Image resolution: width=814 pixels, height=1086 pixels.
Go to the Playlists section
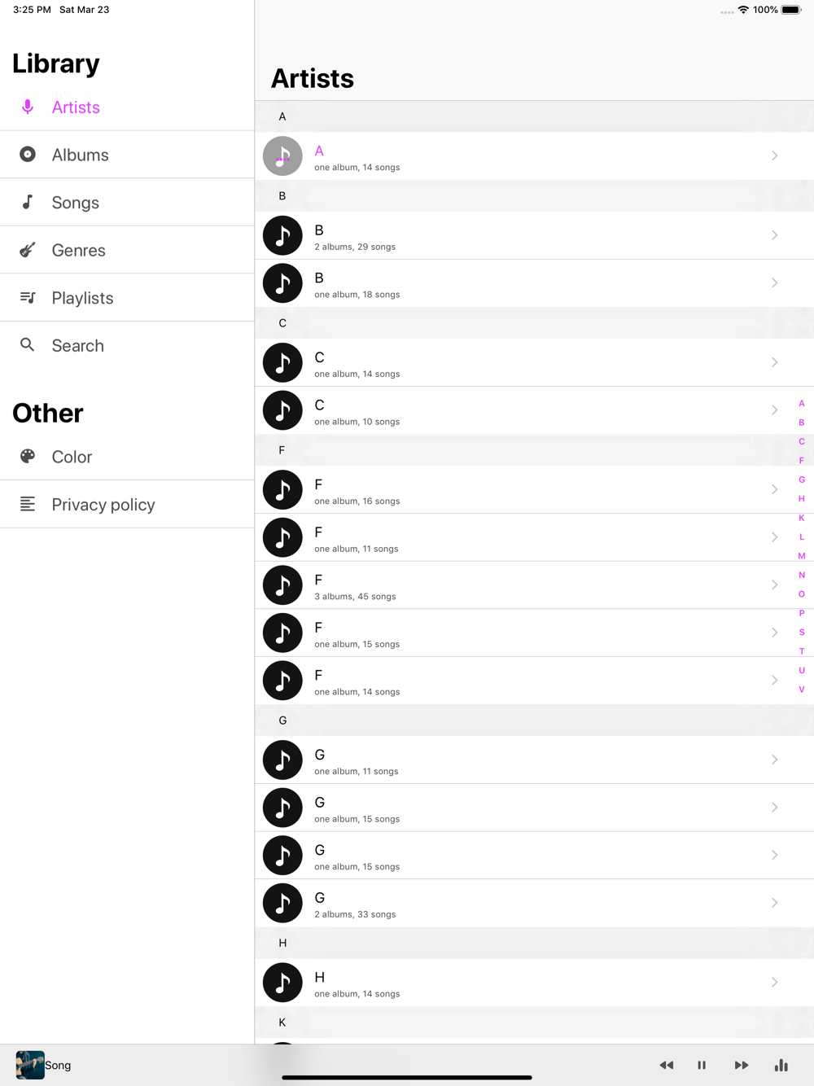[x=82, y=298]
